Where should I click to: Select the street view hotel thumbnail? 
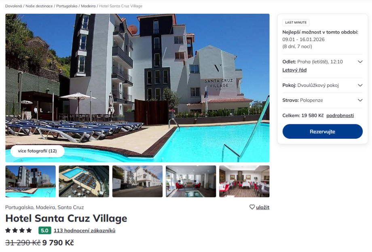(x=137, y=181)
